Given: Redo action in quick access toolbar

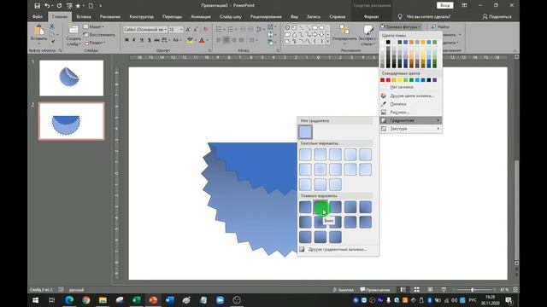Looking at the screenshot, I should point(59,6).
